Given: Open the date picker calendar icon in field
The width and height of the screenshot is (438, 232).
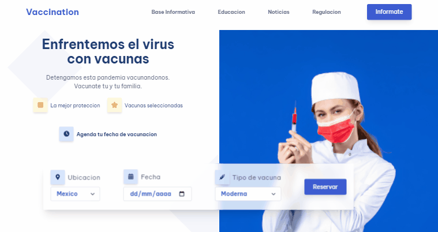Looking at the screenshot, I should click(182, 194).
